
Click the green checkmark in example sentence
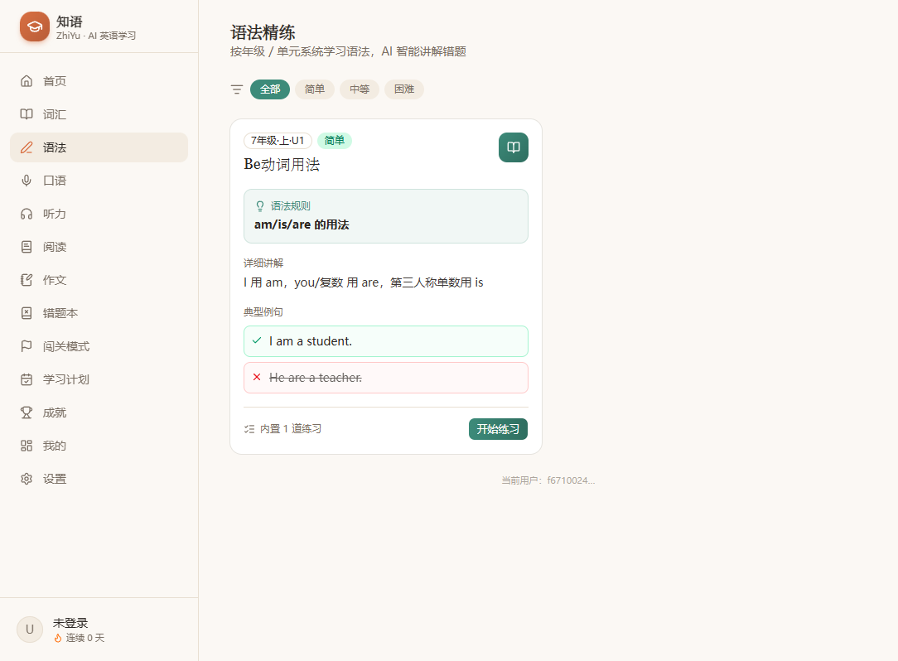pyautogui.click(x=257, y=340)
